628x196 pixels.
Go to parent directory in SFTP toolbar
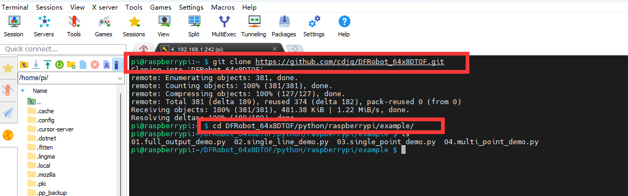pyautogui.click(x=24, y=64)
